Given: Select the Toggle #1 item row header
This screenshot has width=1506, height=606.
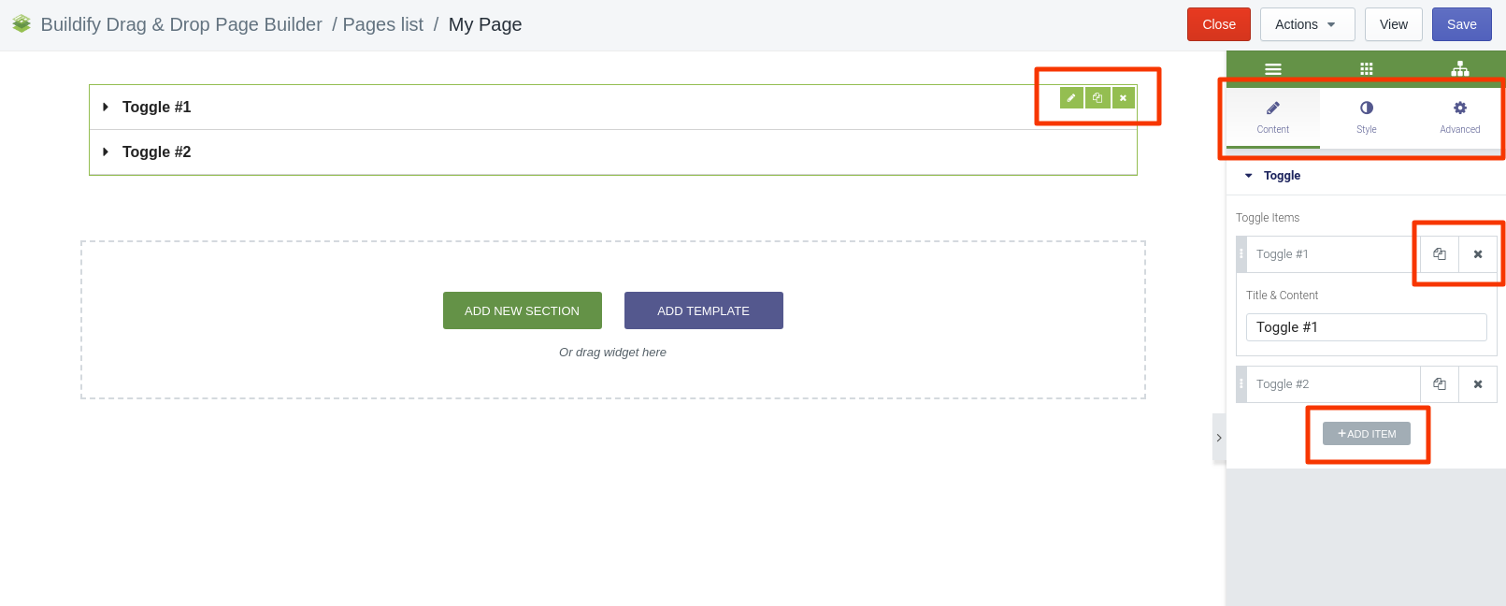Looking at the screenshot, I should (1334, 254).
